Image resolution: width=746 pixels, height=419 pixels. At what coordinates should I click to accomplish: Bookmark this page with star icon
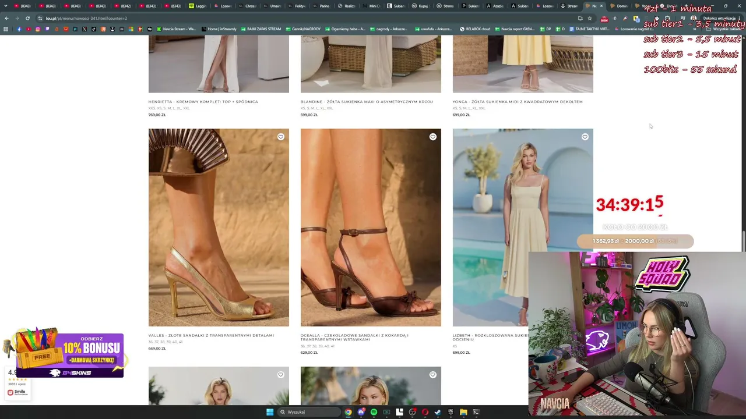point(590,18)
